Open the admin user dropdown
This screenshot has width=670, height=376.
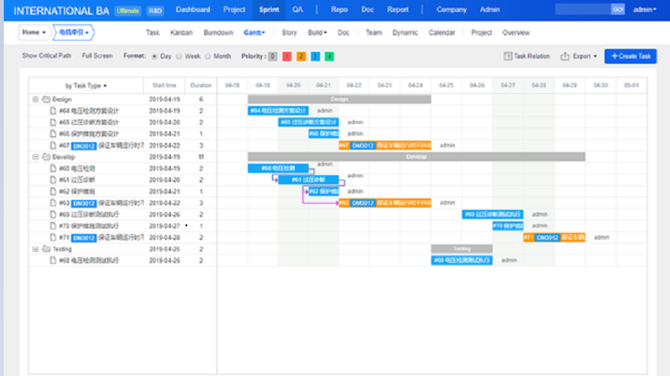(x=645, y=10)
